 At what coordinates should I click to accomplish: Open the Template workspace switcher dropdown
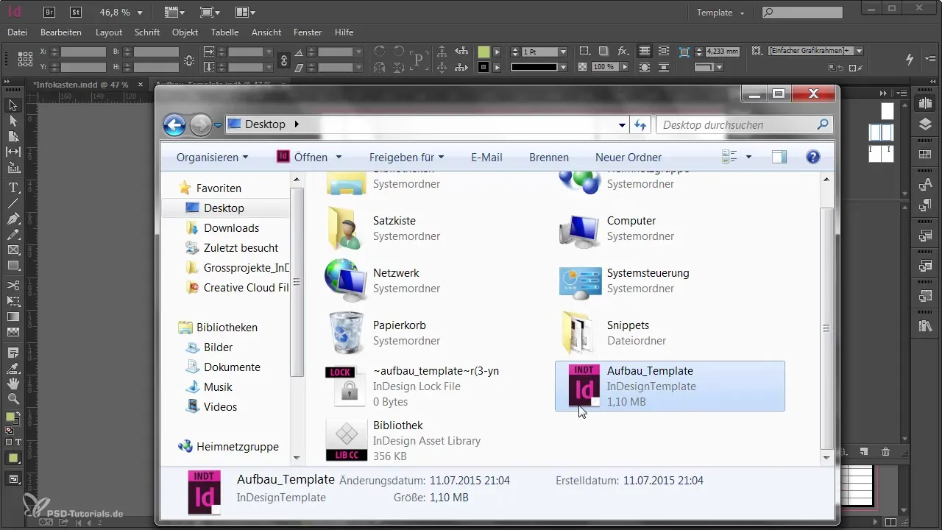[721, 13]
